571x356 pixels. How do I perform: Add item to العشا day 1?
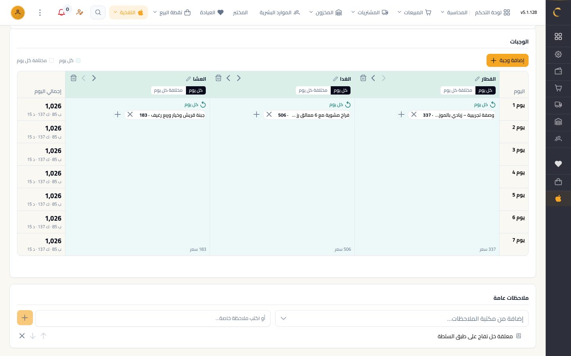tap(117, 115)
